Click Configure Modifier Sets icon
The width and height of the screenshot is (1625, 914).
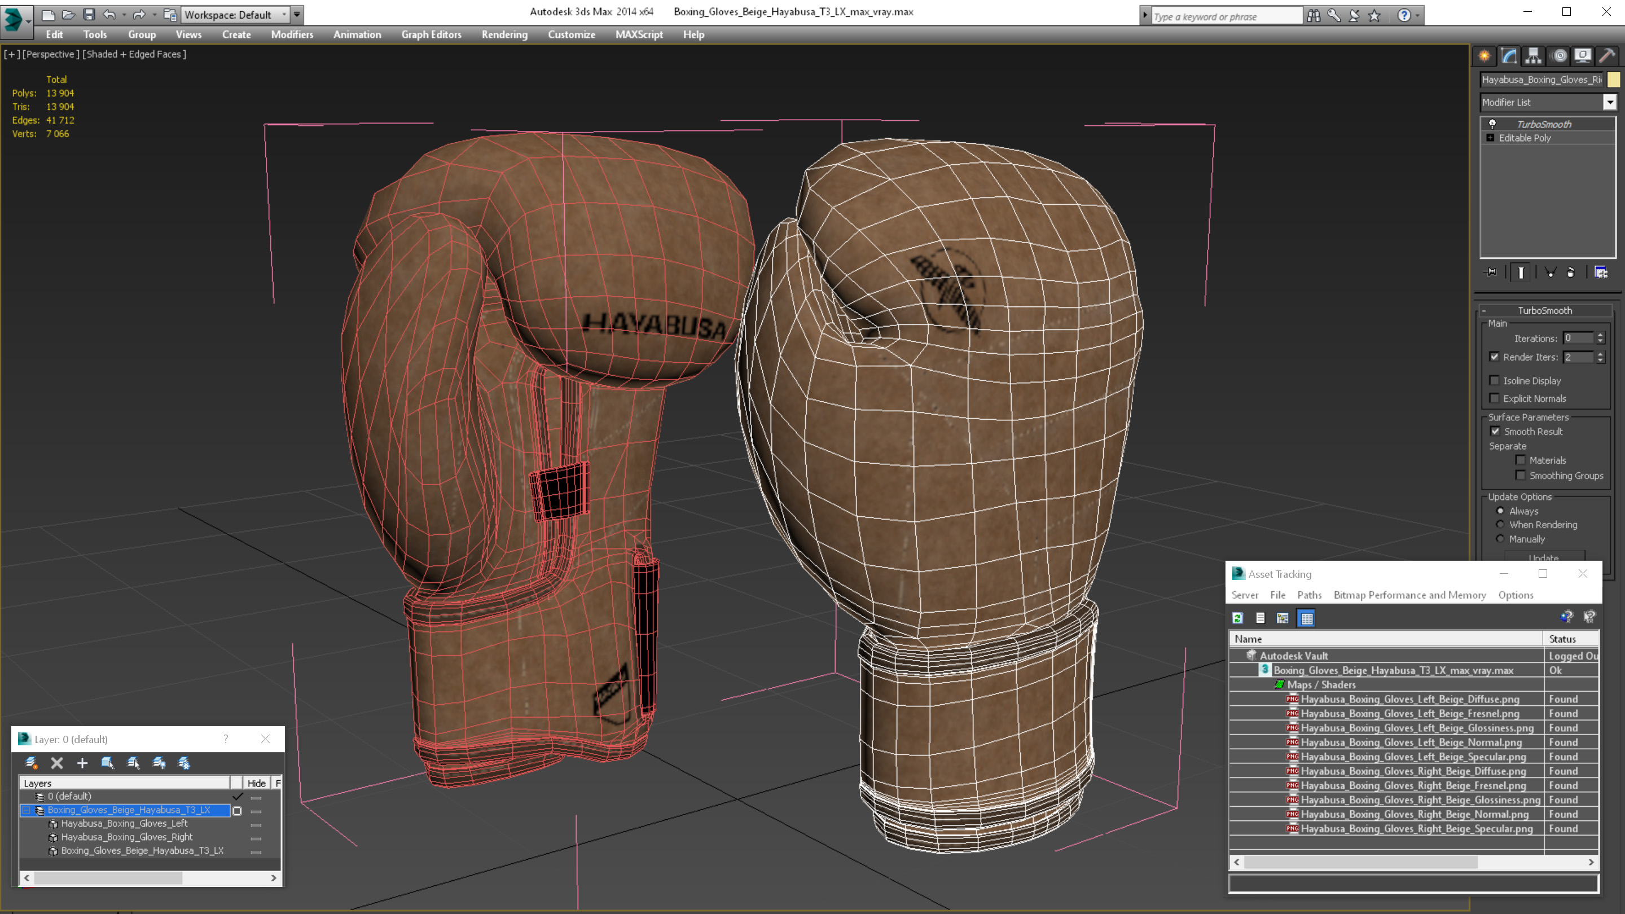pyautogui.click(x=1601, y=273)
